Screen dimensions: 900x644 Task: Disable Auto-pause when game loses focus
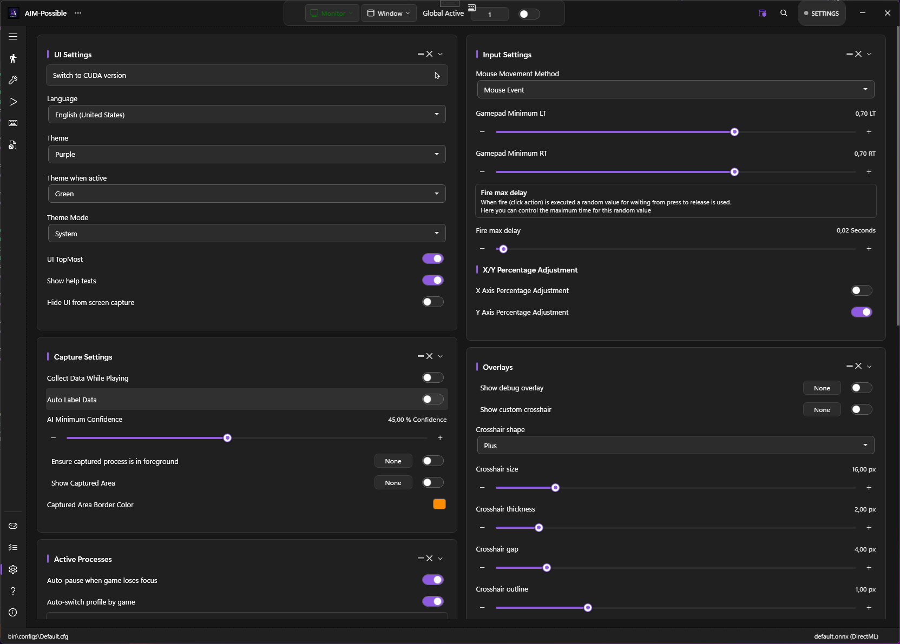click(x=433, y=580)
